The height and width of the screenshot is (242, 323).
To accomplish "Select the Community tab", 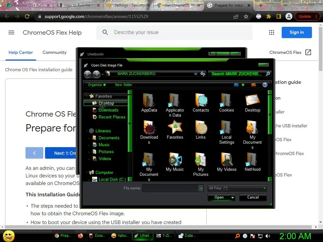I will pyautogui.click(x=54, y=53).
